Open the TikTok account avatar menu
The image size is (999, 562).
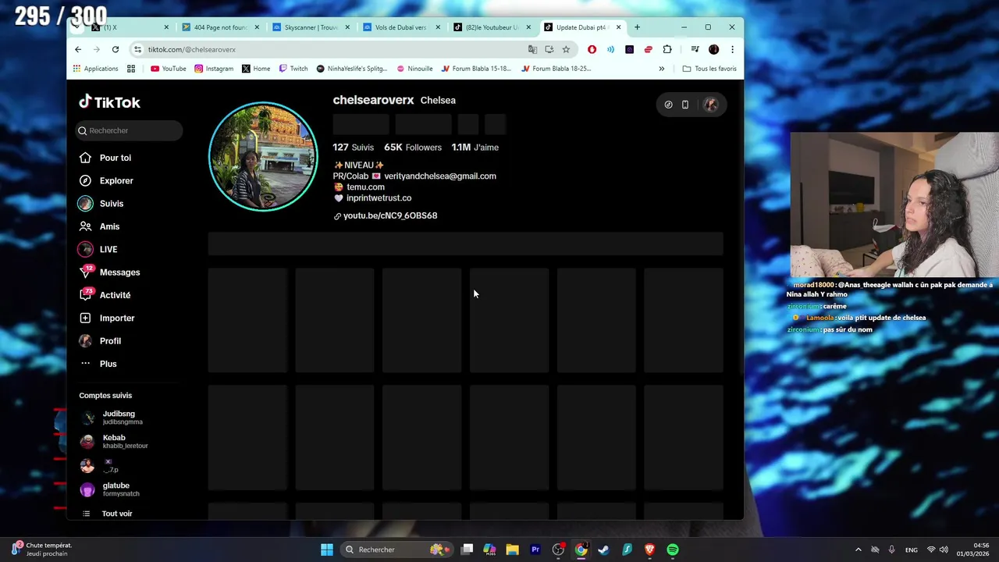pos(710,105)
